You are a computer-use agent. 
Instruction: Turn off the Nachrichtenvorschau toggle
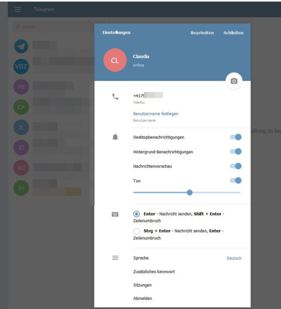point(235,166)
